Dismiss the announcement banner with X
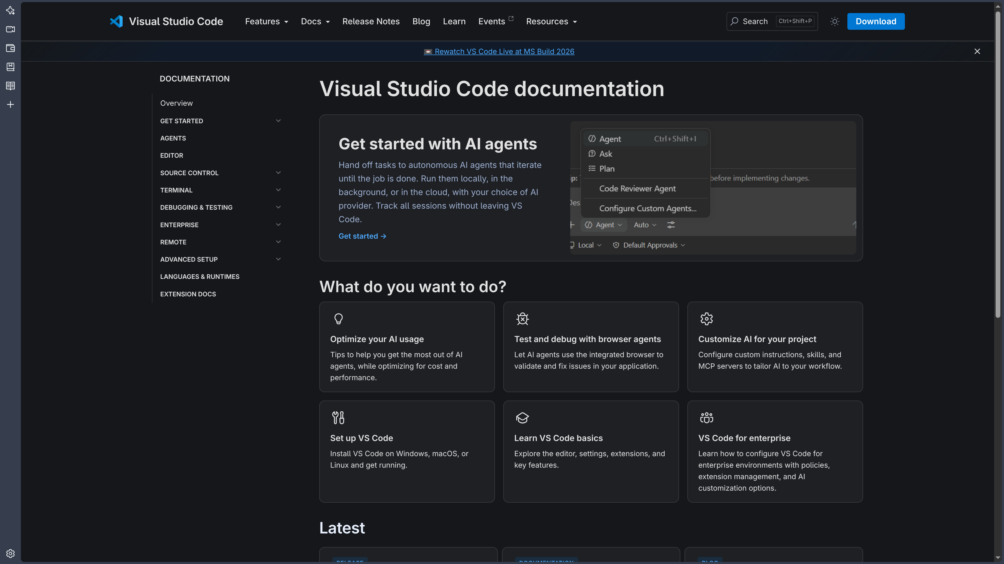The width and height of the screenshot is (1004, 564). pyautogui.click(x=977, y=51)
